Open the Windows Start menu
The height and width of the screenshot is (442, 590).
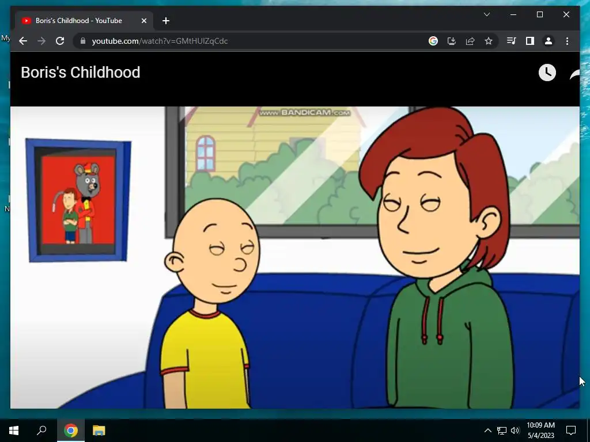(x=14, y=430)
